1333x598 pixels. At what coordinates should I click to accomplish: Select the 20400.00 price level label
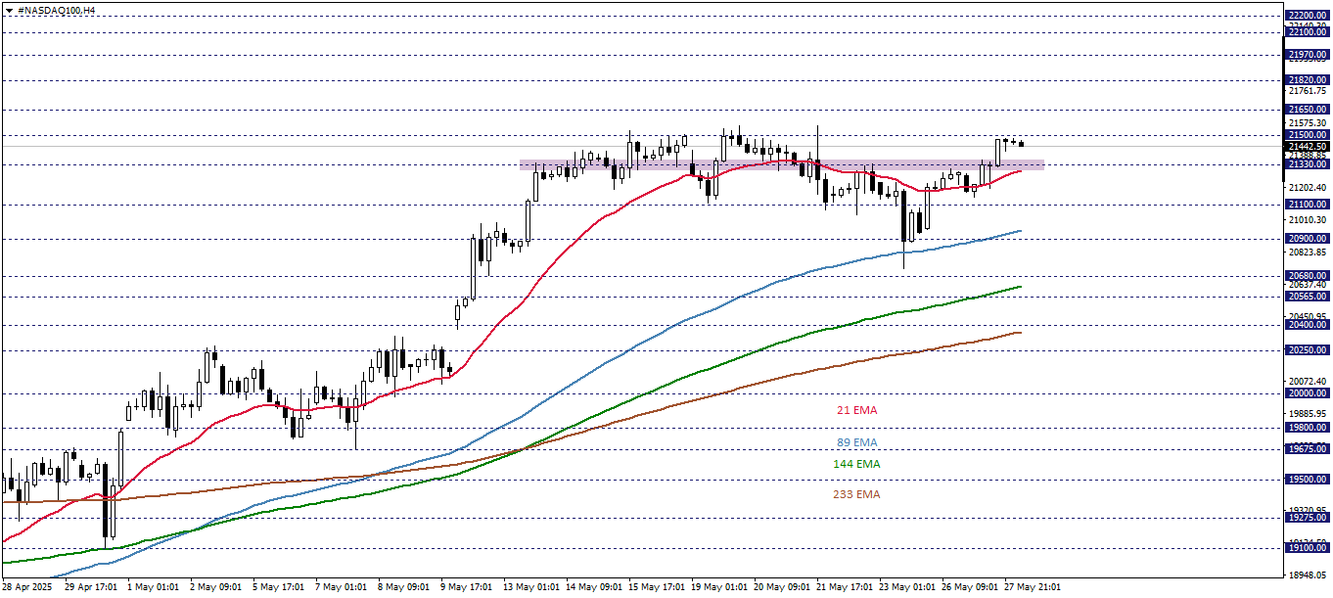click(x=1308, y=325)
